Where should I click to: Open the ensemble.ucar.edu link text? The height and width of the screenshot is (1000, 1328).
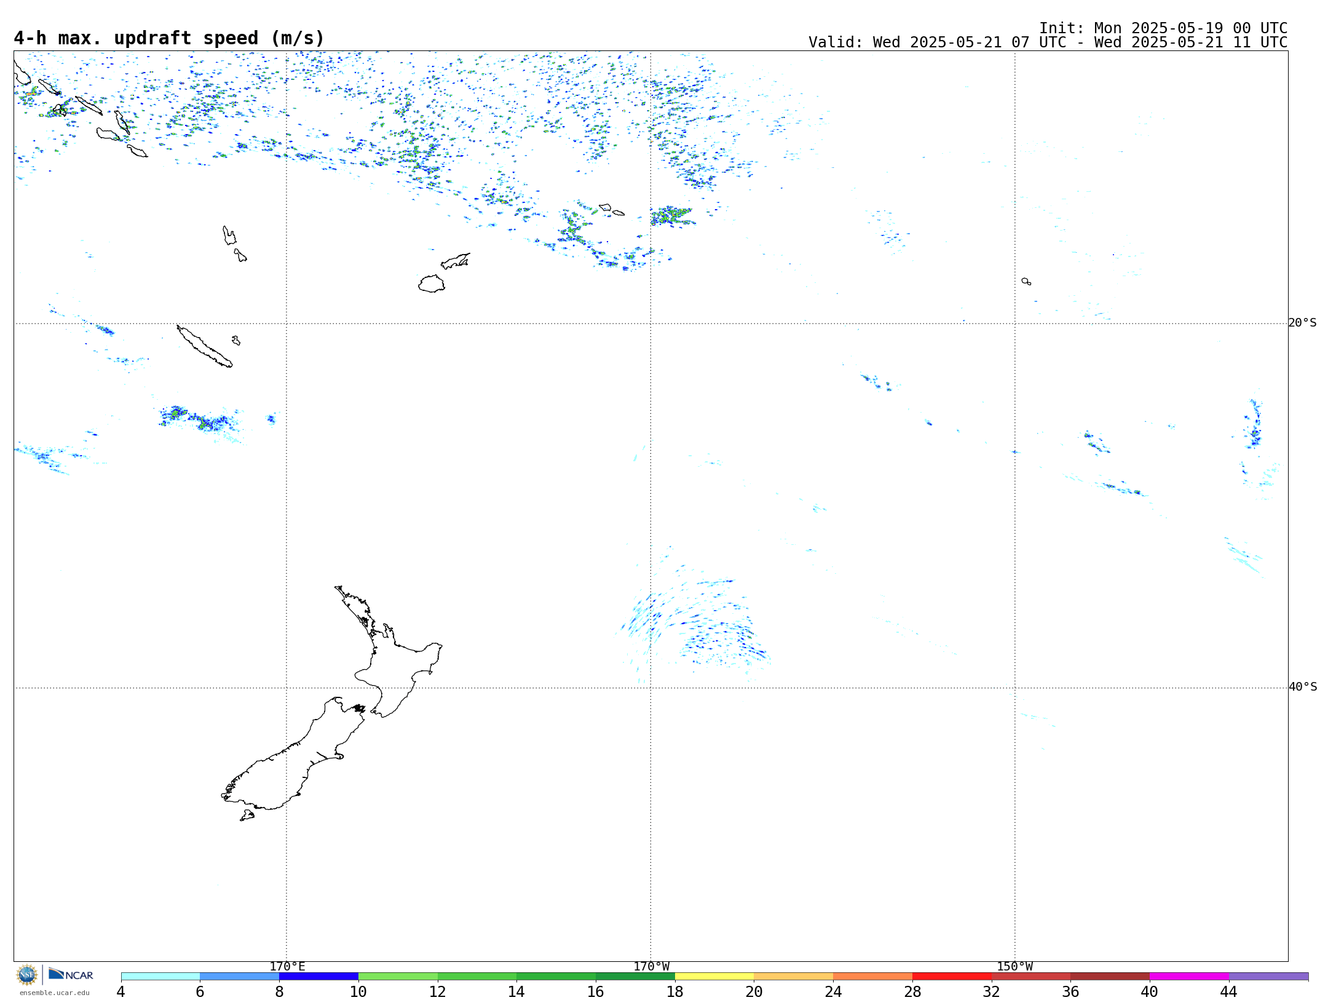[54, 993]
